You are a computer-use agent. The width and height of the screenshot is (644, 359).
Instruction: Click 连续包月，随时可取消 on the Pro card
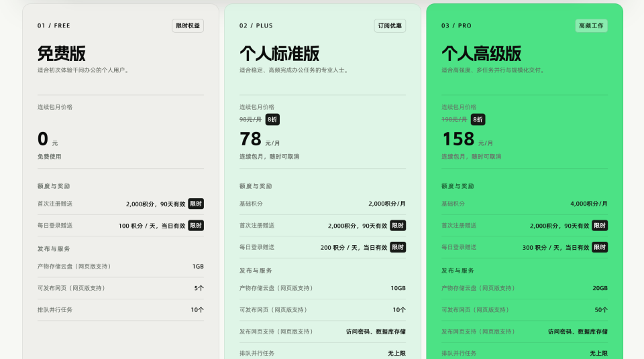(x=472, y=156)
